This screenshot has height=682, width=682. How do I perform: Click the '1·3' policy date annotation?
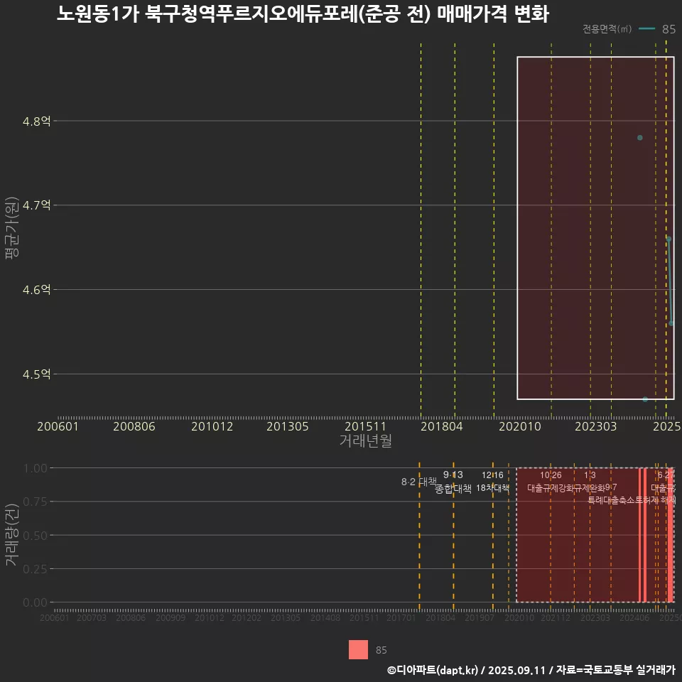(590, 475)
